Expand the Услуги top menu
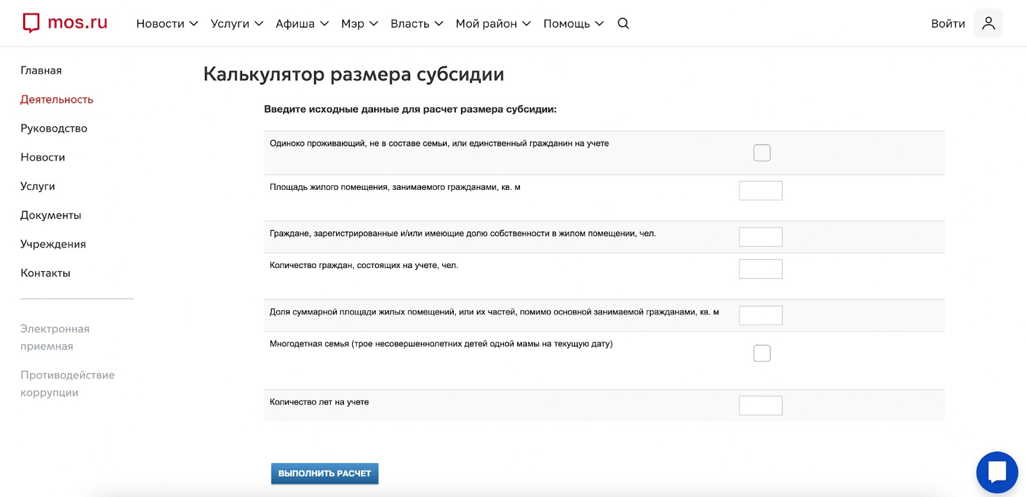 [237, 24]
